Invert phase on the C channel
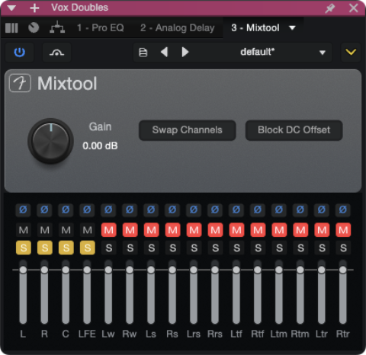The image size is (366, 355). click(66, 210)
